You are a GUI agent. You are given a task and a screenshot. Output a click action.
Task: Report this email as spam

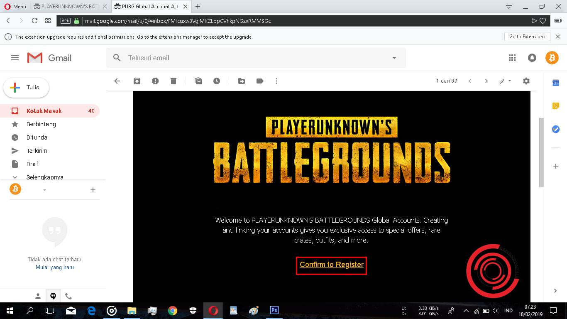point(155,81)
